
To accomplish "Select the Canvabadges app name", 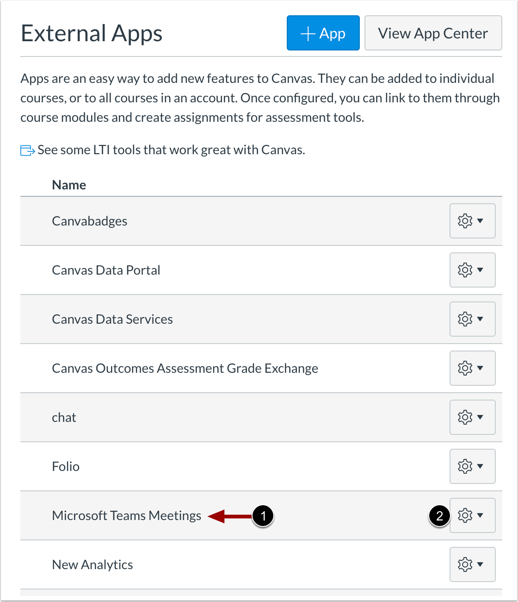I will [89, 221].
